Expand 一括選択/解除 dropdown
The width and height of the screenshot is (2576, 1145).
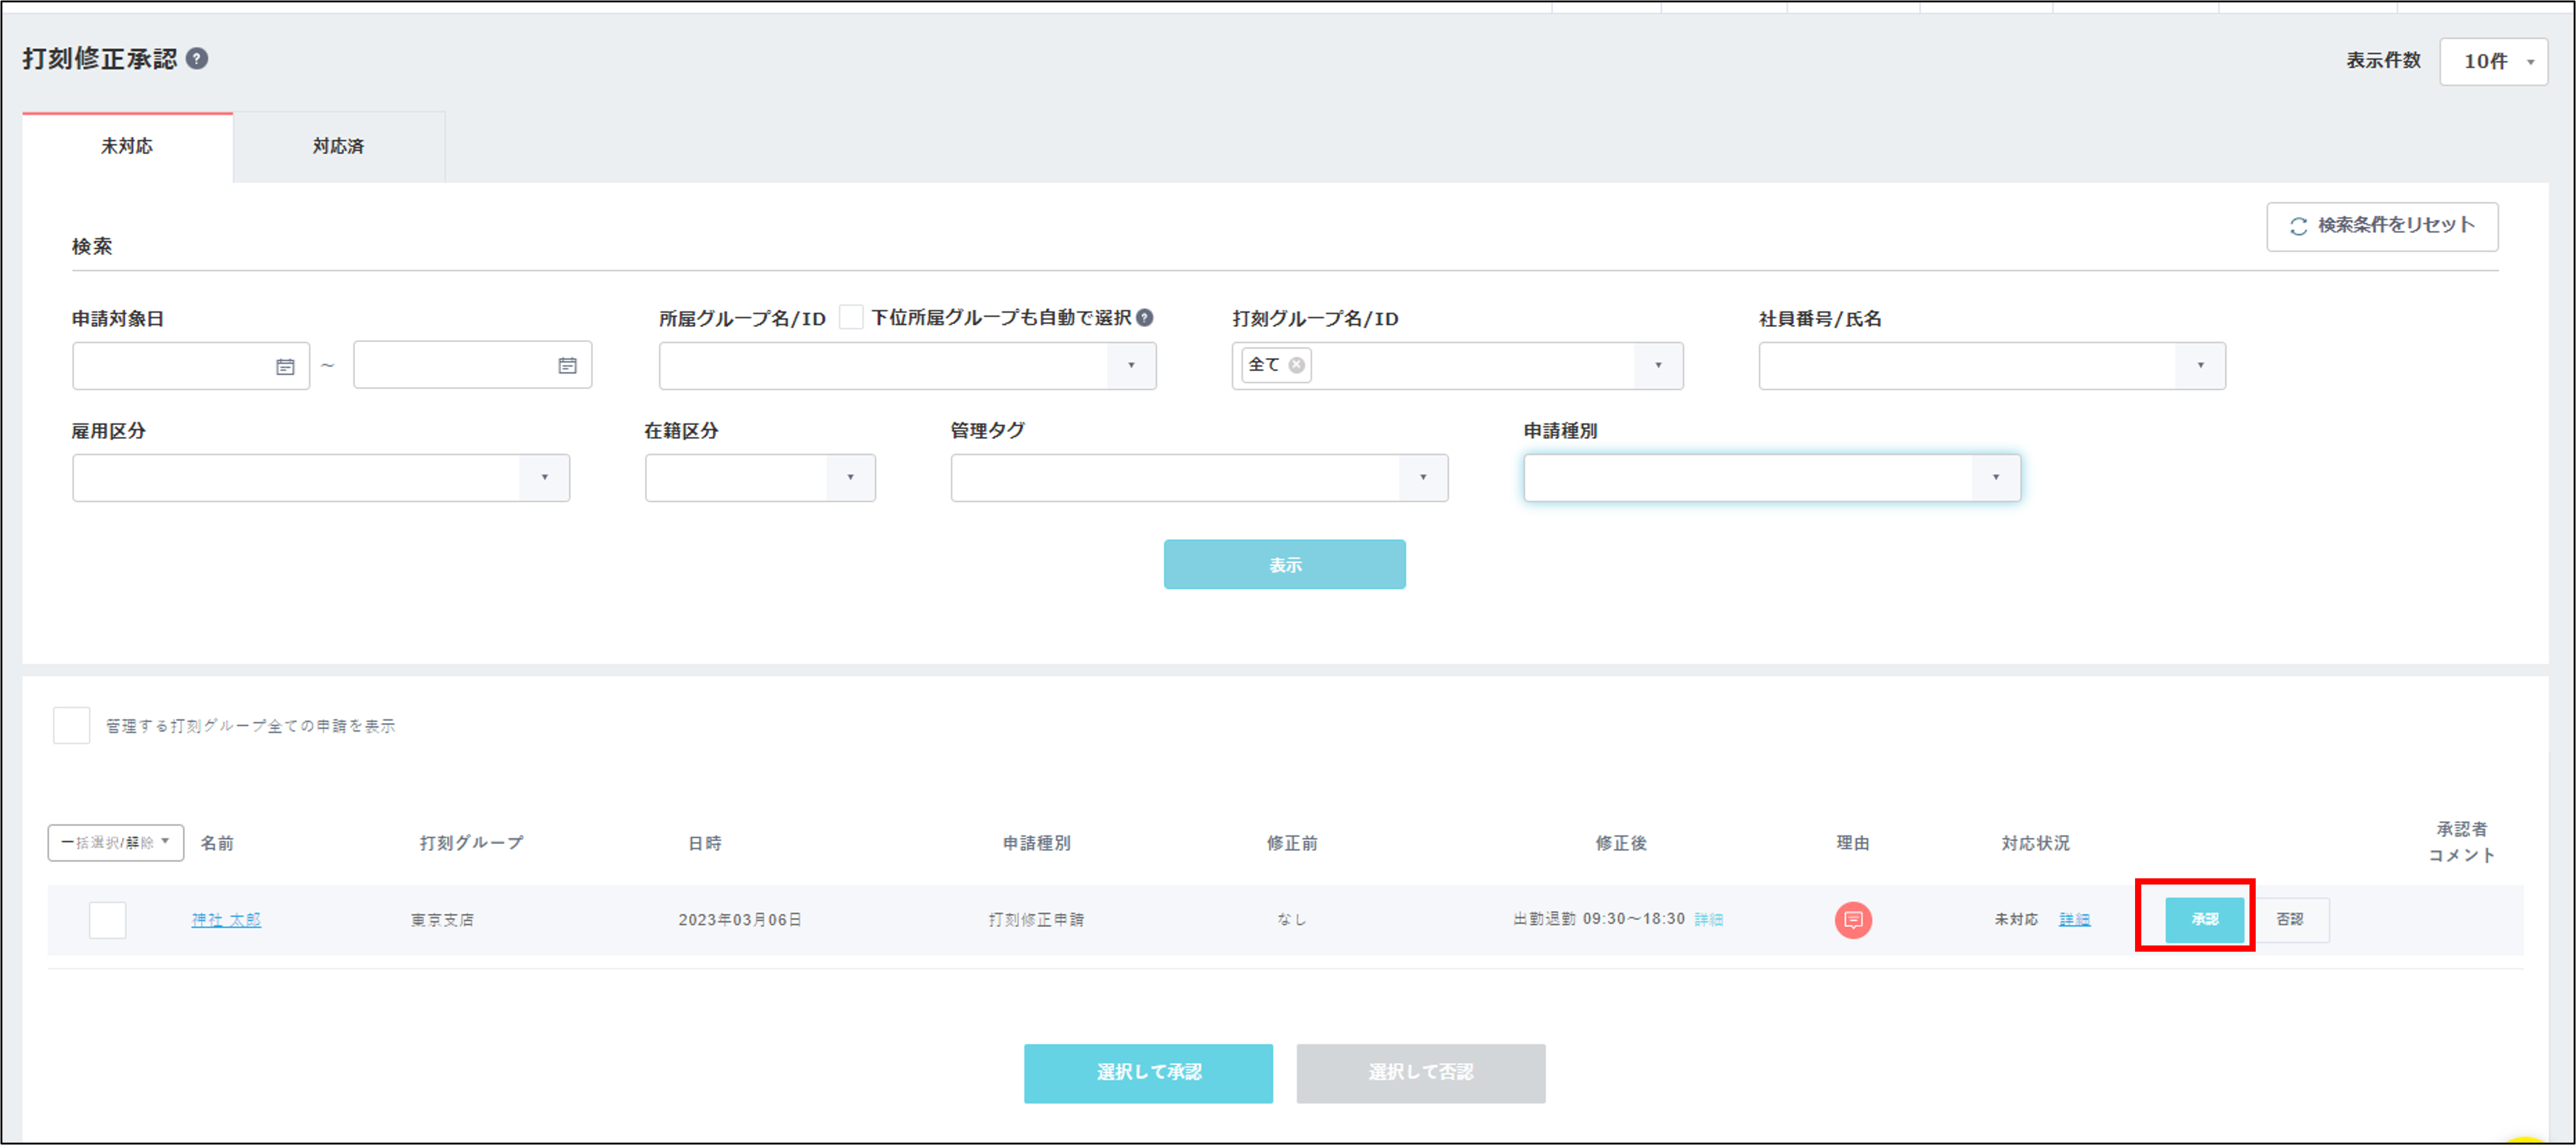(x=115, y=842)
